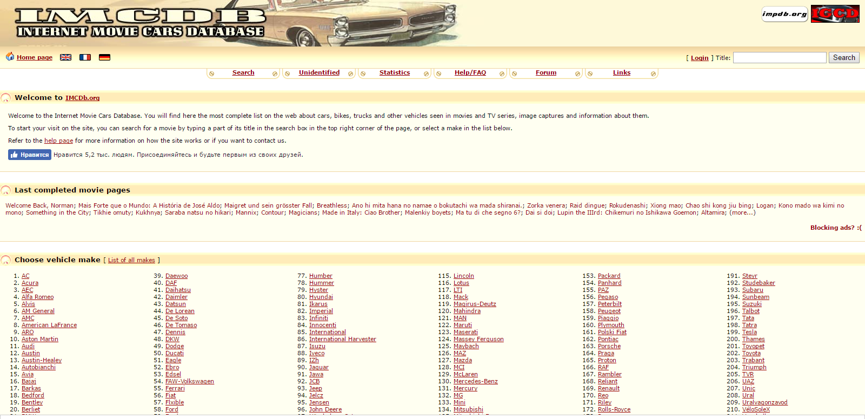The image size is (865, 419).
Task: Open the impdb.org banner icon
Action: click(784, 14)
